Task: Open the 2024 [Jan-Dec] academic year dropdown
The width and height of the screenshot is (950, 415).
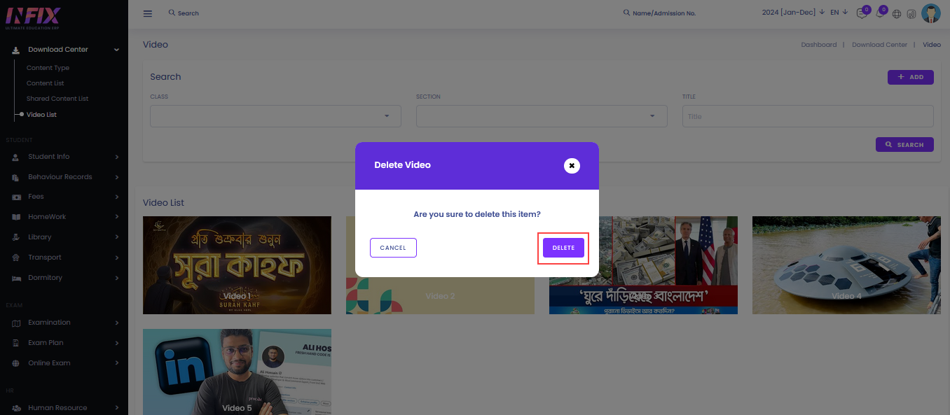Action: coord(793,13)
